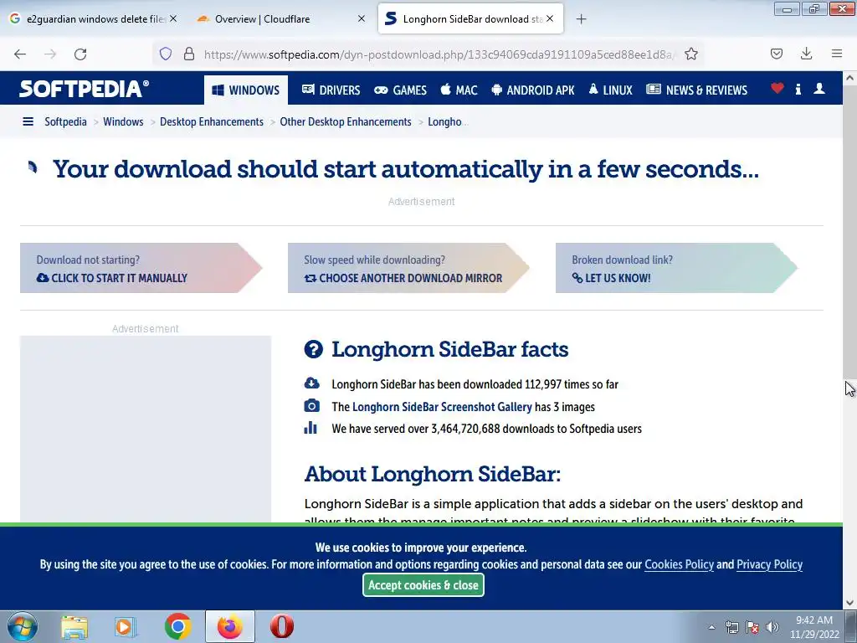Viewport: 857px width, 643px height.
Task: Launch Opera from the taskbar
Action: tap(282, 626)
